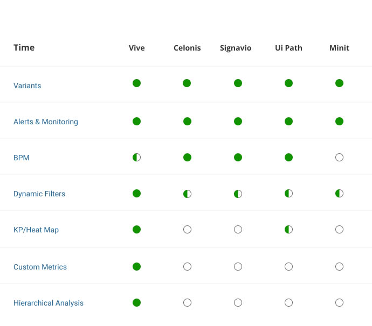Click Minit half dot in Dynamic Filters row

(339, 194)
